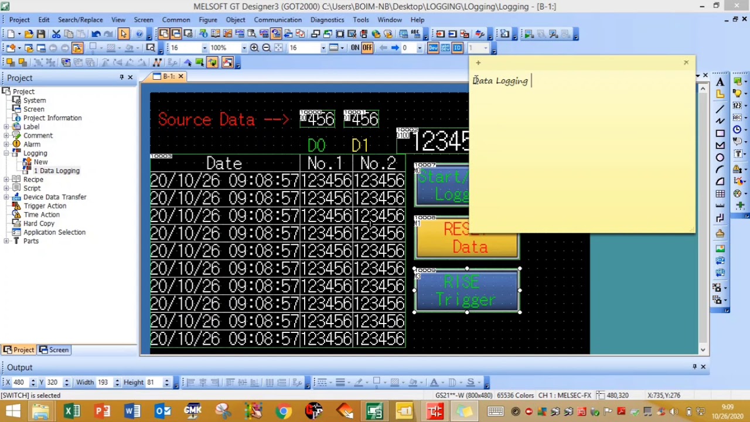This screenshot has width=750, height=422.
Task: Select the Rectangle figure tool
Action: click(720, 133)
